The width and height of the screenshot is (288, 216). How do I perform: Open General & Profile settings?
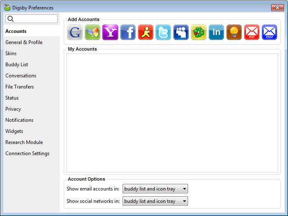(x=31, y=42)
